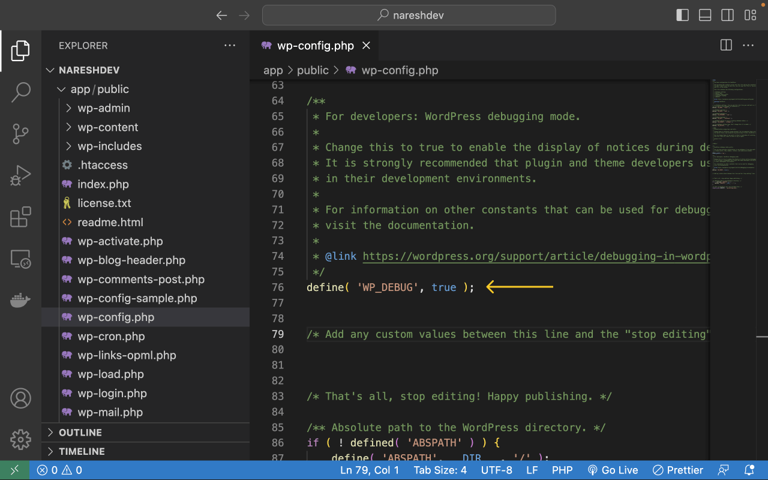Viewport: 768px width, 480px height.
Task: Open the Search view icon
Action: point(20,92)
